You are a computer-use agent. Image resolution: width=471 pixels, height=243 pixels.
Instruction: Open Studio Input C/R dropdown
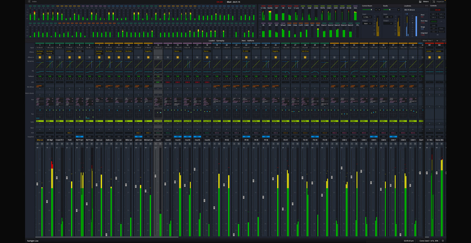(388, 17)
